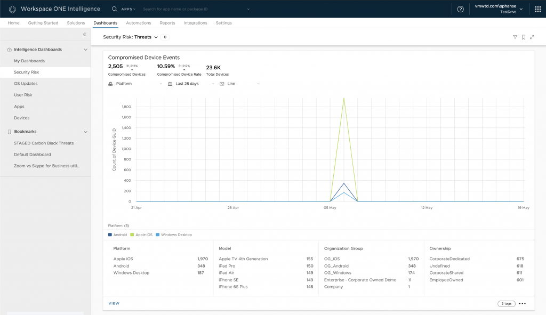Open the Platform grouping dropdown
The height and width of the screenshot is (315, 546).
pyautogui.click(x=135, y=84)
